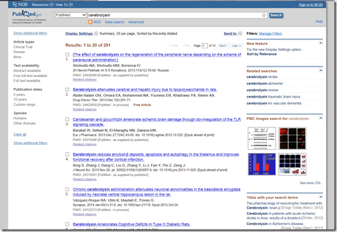Collapse the New feature panel arrow
Screen dimensions: 337x232
tap(320, 43)
